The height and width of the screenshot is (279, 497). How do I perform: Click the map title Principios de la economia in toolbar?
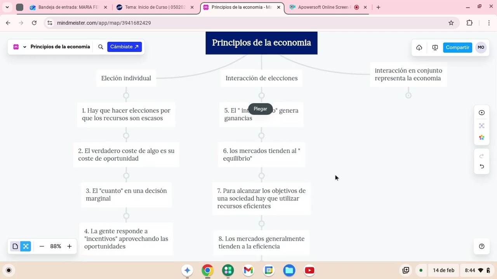click(x=60, y=47)
